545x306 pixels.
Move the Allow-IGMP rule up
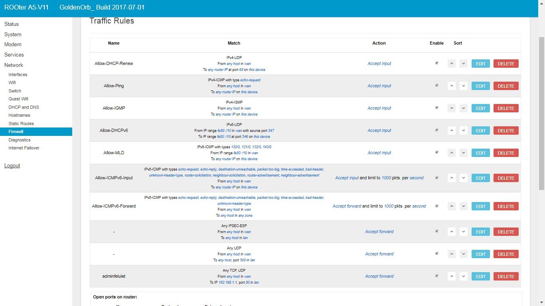pyautogui.click(x=452, y=108)
